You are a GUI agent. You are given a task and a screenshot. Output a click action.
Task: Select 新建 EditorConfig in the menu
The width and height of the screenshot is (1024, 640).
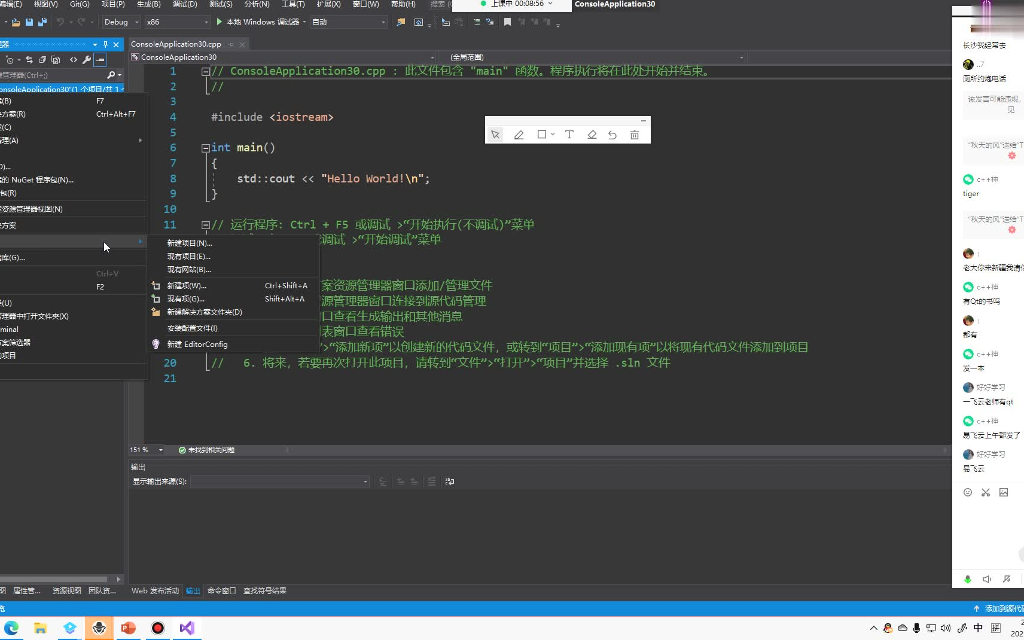(x=197, y=345)
